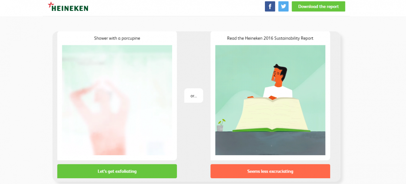The image size is (406, 184).
Task: Click the giant open book in the illustration
Action: 272,113
